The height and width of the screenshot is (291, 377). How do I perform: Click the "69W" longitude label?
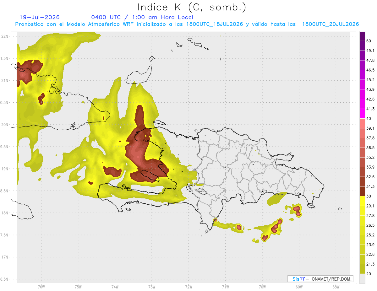(299, 287)
